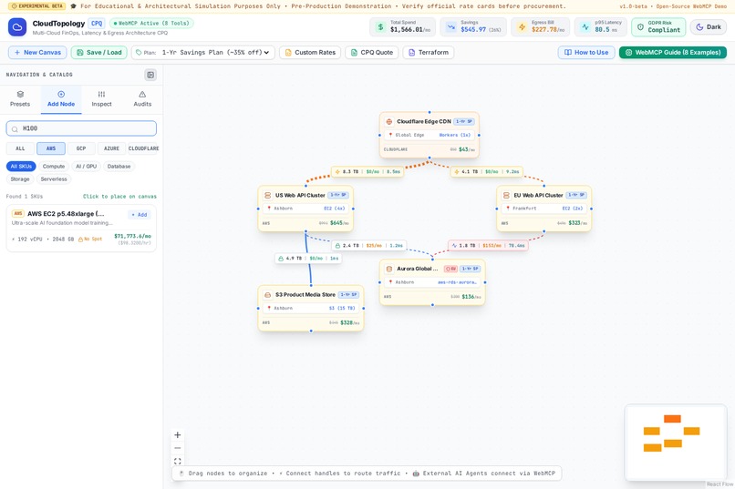The width and height of the screenshot is (735, 489).
Task: Click the React Flow attribution link
Action: pyautogui.click(x=719, y=484)
